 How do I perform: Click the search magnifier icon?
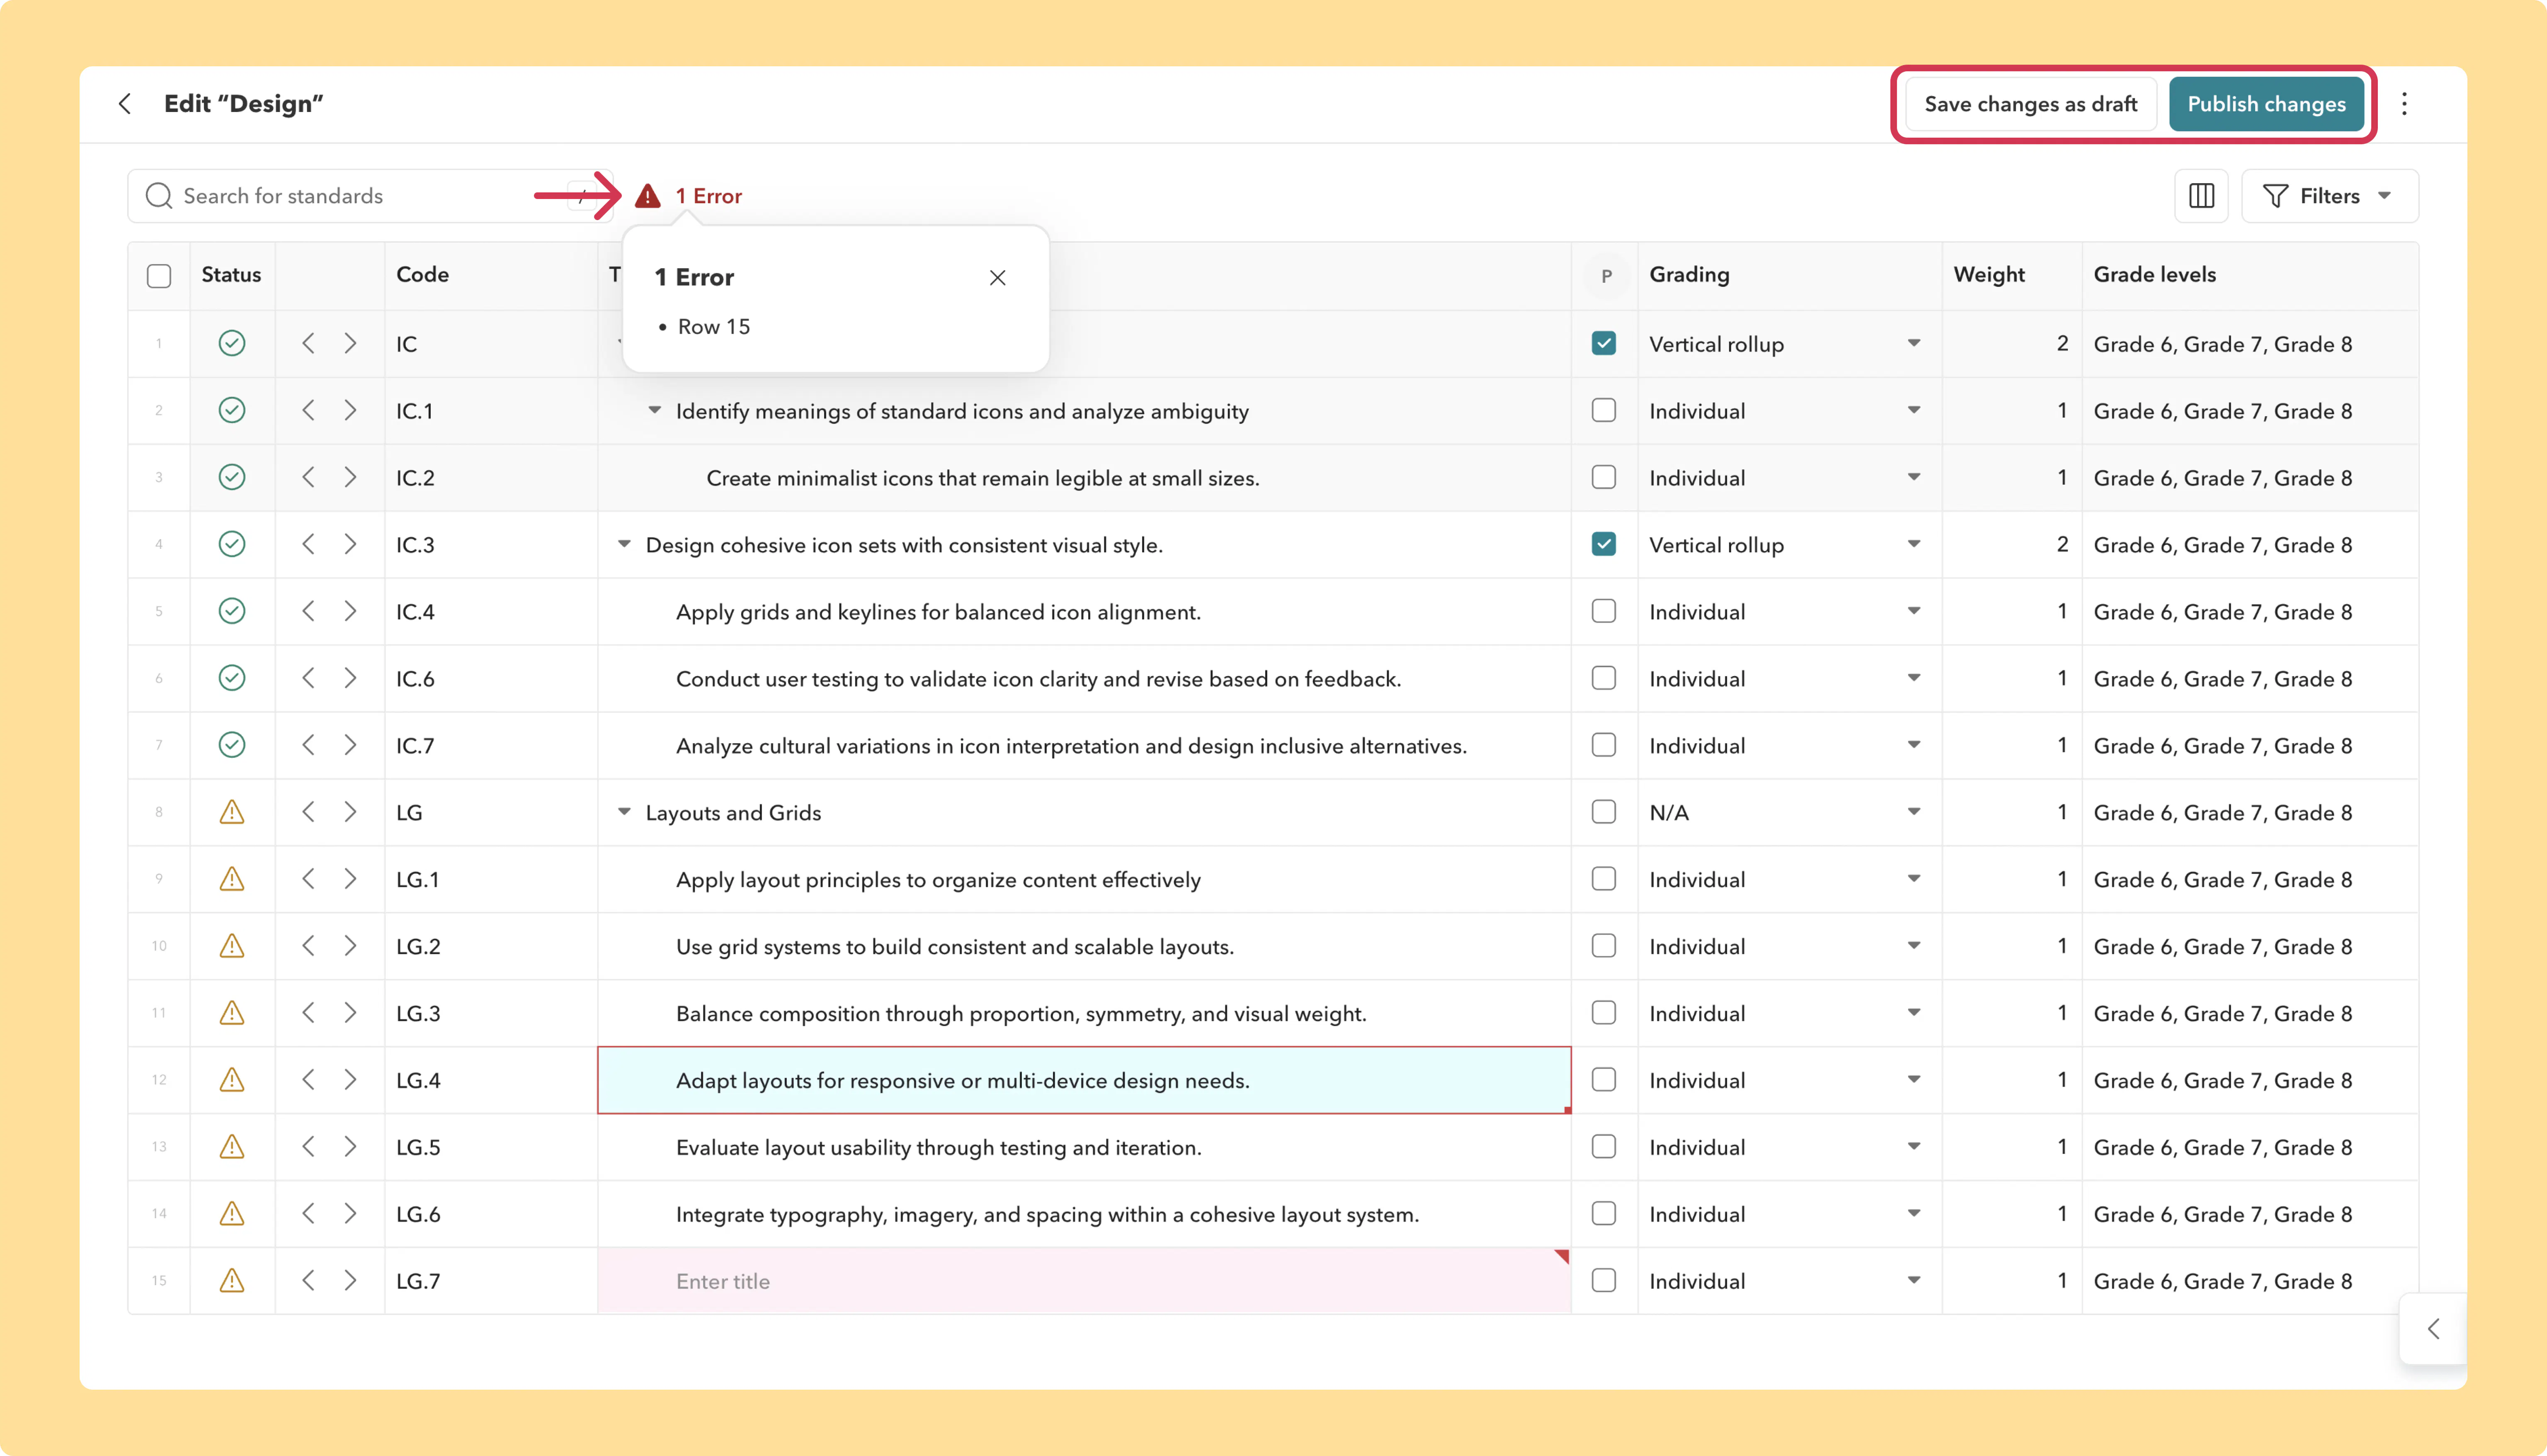tap(159, 196)
